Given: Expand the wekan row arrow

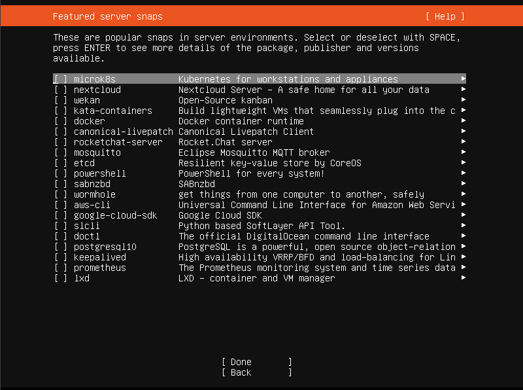Looking at the screenshot, I should (x=464, y=99).
